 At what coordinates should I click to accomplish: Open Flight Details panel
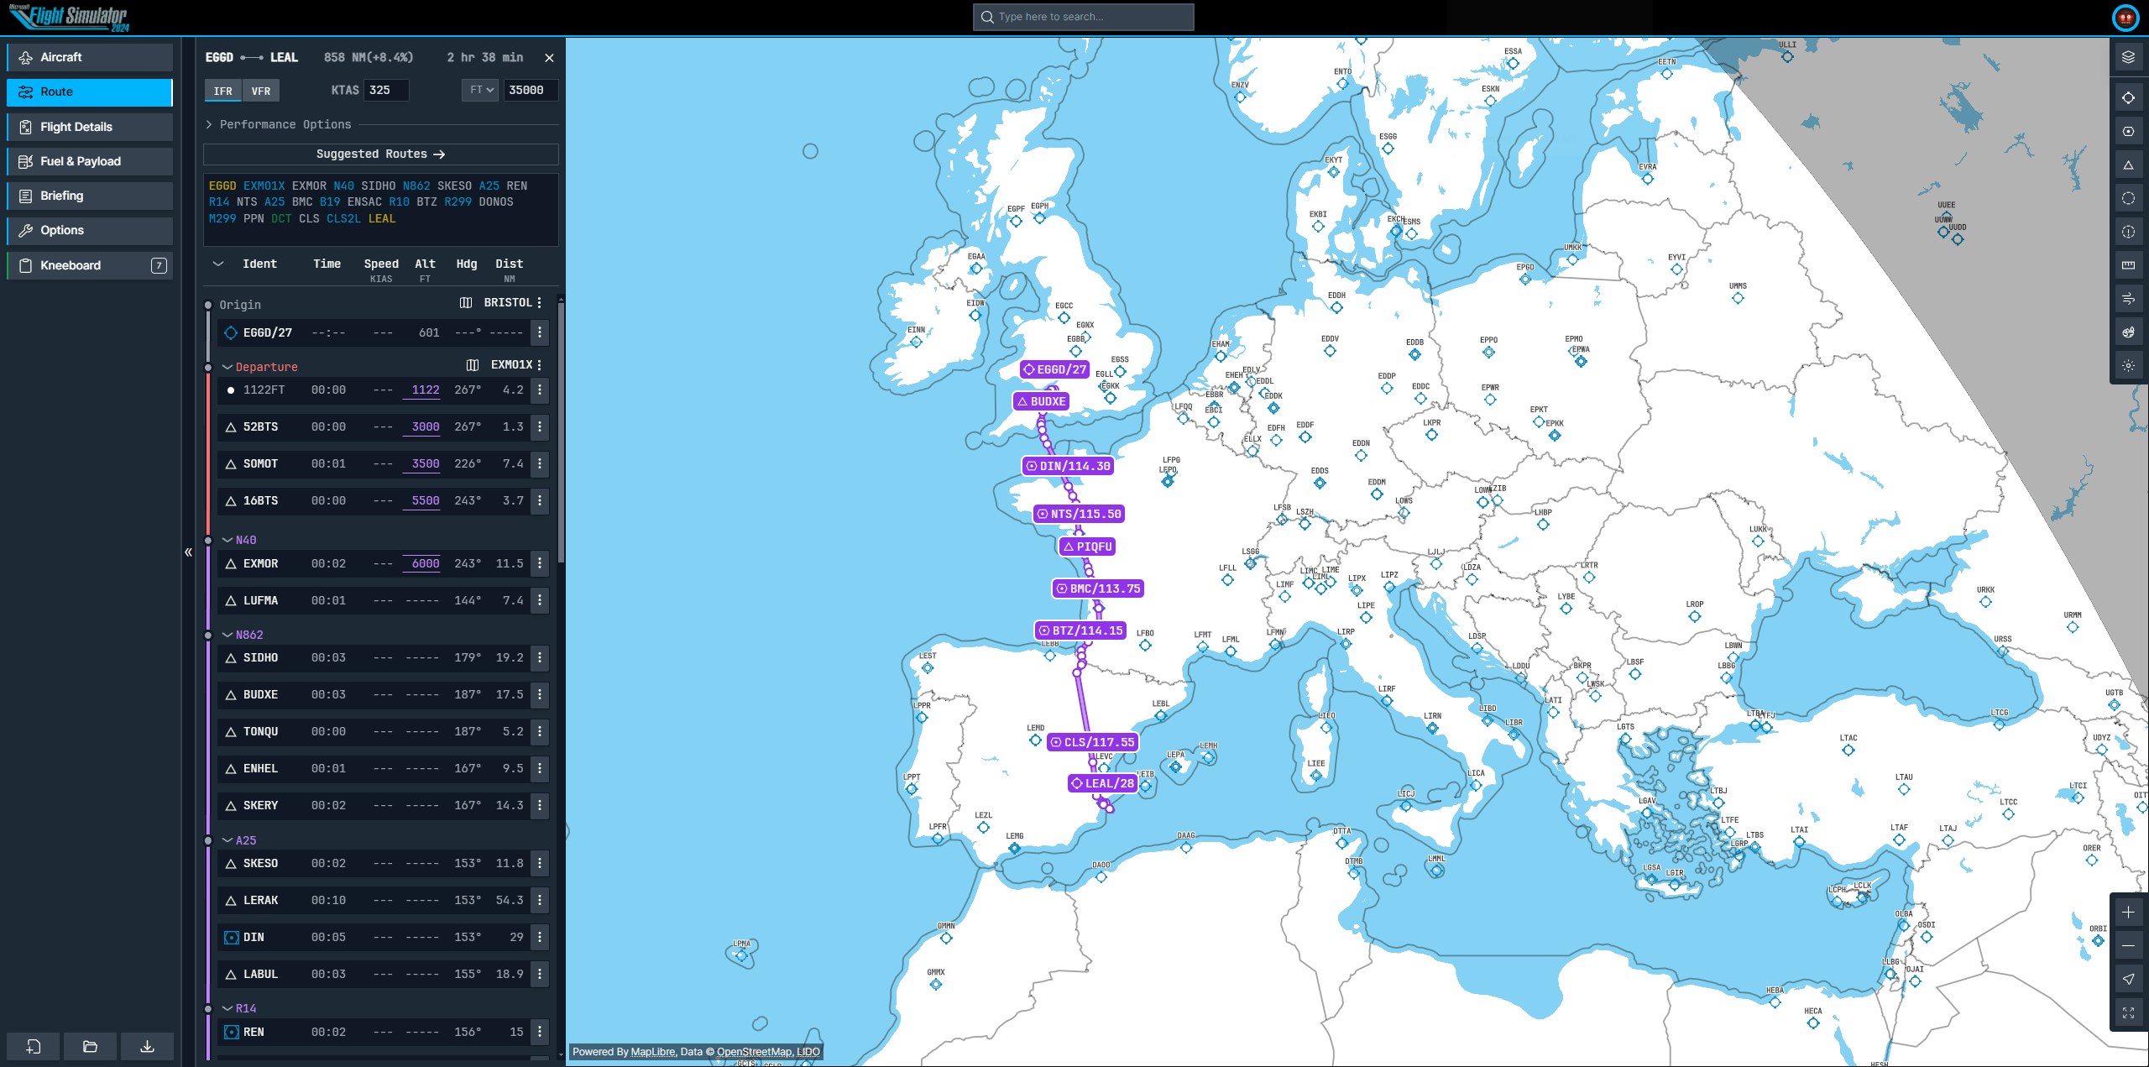(76, 125)
